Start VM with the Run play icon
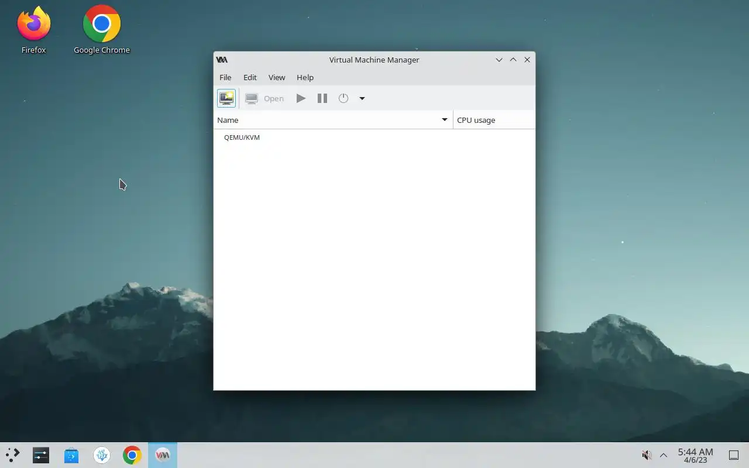 coord(301,98)
